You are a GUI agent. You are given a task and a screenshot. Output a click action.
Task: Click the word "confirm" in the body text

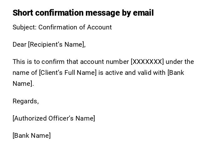[x=52, y=62]
